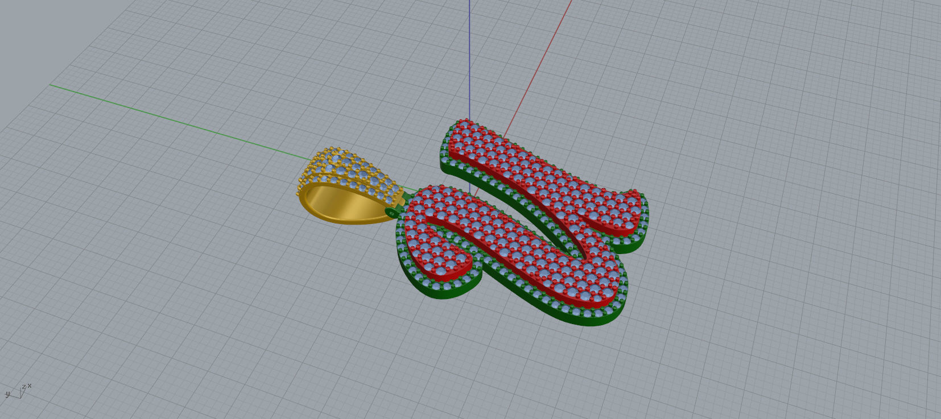Select the small green ring joining bail and letter
941x419 pixels.
coord(392,213)
